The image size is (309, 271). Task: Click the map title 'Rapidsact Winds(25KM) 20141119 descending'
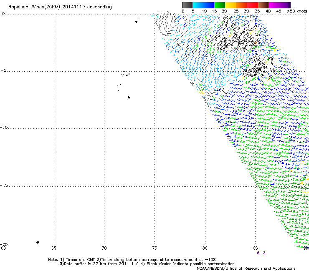pyautogui.click(x=60, y=7)
